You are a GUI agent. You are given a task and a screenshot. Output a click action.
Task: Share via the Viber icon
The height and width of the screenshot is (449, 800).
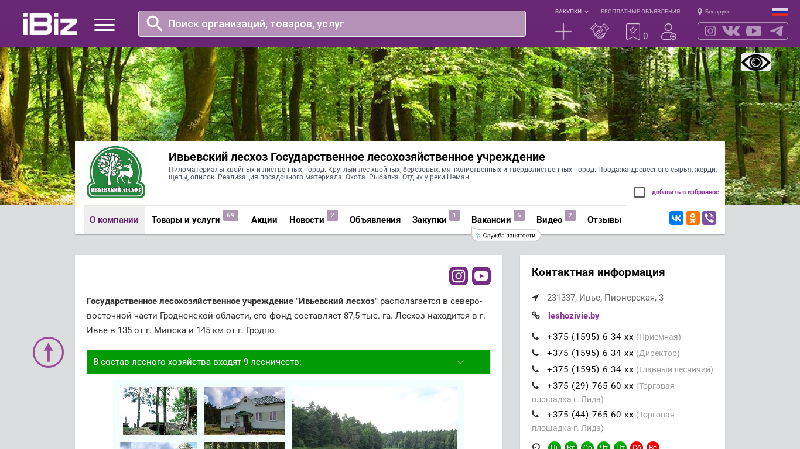point(709,218)
